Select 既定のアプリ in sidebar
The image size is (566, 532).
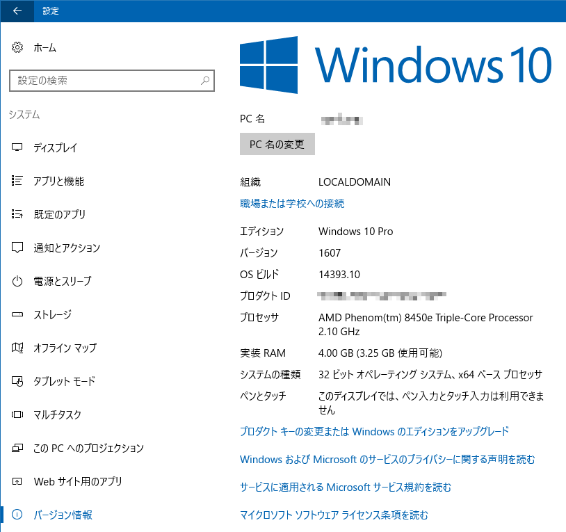click(60, 214)
